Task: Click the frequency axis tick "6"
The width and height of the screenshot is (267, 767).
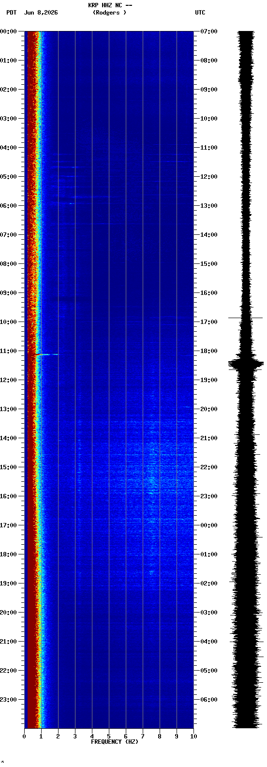Action: [x=126, y=736]
